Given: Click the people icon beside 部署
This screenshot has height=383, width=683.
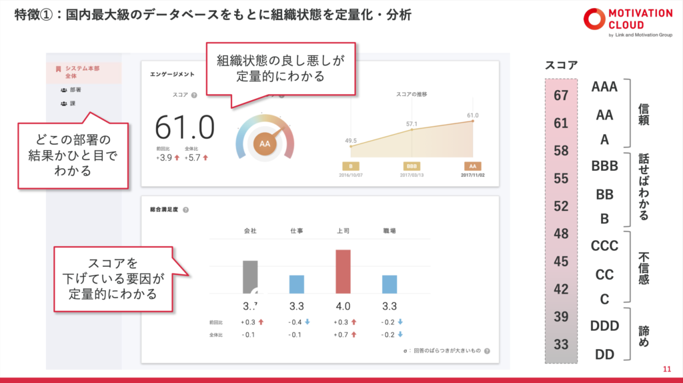Looking at the screenshot, I should pos(63,90).
